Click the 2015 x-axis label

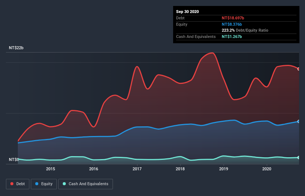click(51, 169)
